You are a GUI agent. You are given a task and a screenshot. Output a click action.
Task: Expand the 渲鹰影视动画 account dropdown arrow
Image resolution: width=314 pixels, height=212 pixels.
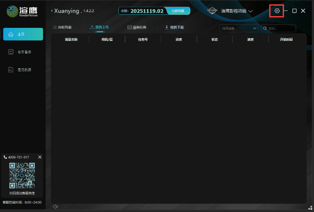pyautogui.click(x=251, y=11)
